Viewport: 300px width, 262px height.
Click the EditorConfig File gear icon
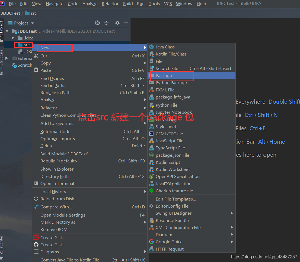[x=151, y=206]
